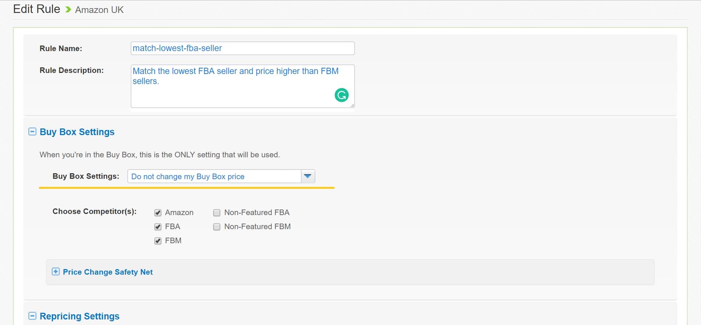Enable Non-Featured FBM checkbox
The image size is (701, 325).
217,227
